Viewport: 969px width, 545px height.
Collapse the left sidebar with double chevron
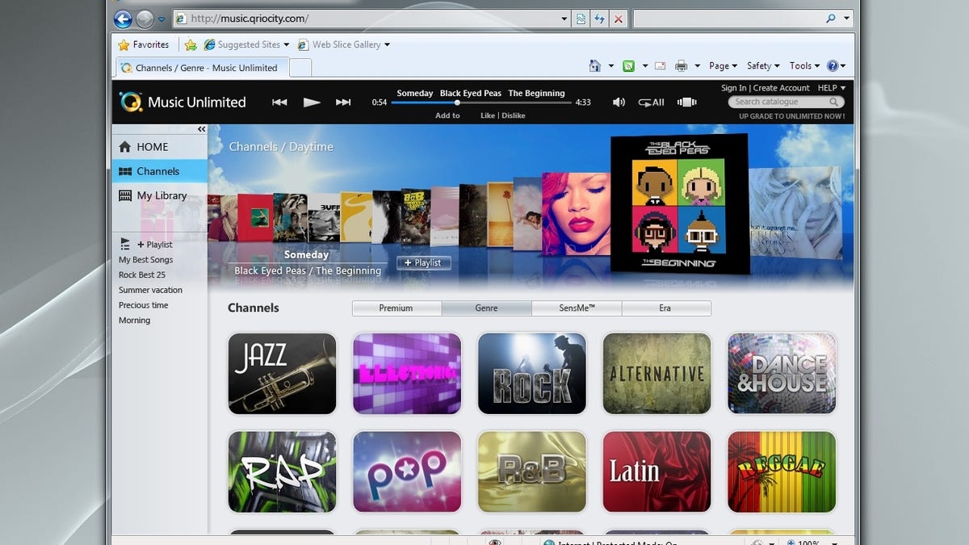pyautogui.click(x=201, y=129)
